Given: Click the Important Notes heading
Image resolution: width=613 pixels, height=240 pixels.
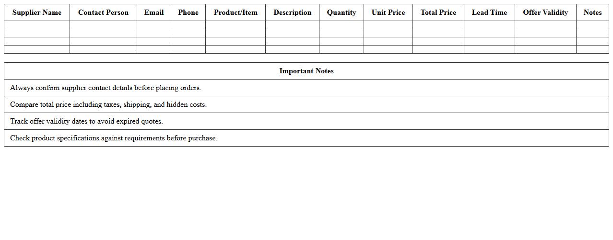Looking at the screenshot, I should (306, 71).
